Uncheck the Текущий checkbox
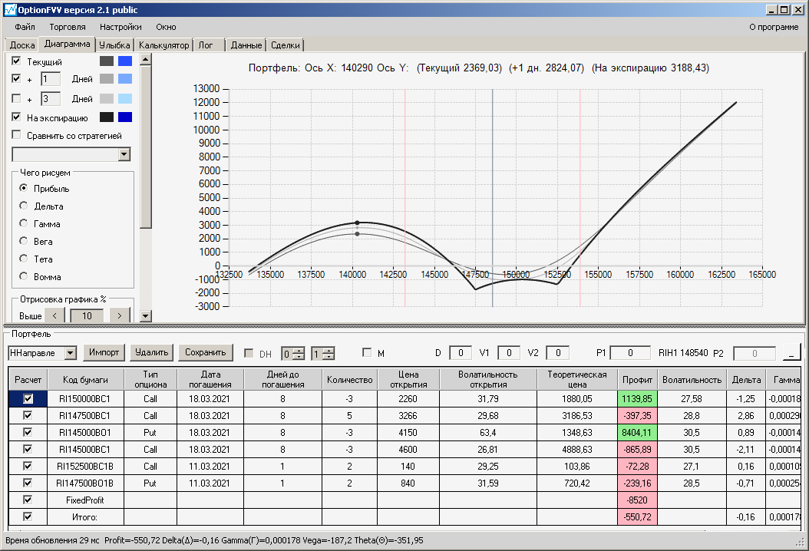 tap(17, 61)
